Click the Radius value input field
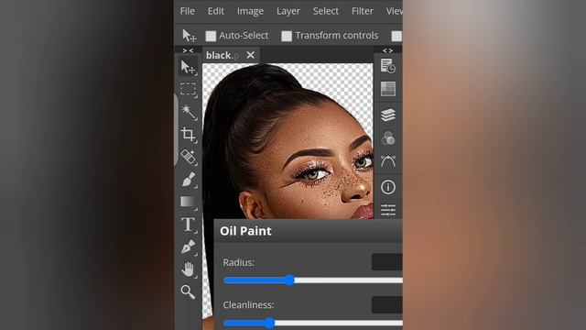The image size is (586, 330). 386,262
